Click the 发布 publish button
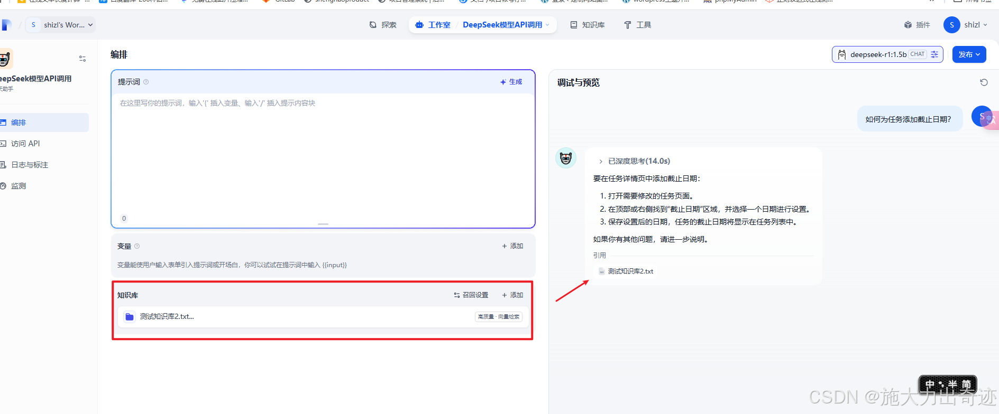This screenshot has height=414, width=999. click(969, 54)
